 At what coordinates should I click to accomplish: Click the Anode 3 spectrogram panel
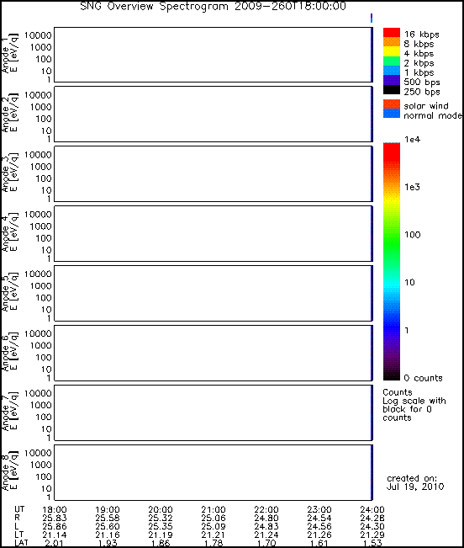[x=214, y=174]
